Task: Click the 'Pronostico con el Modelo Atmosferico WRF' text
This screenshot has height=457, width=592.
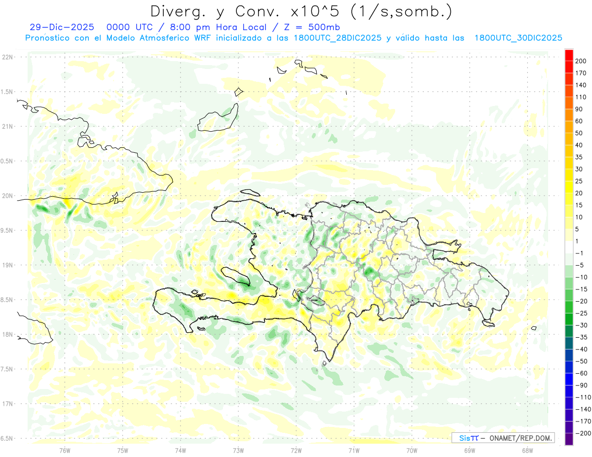Action: [x=117, y=38]
